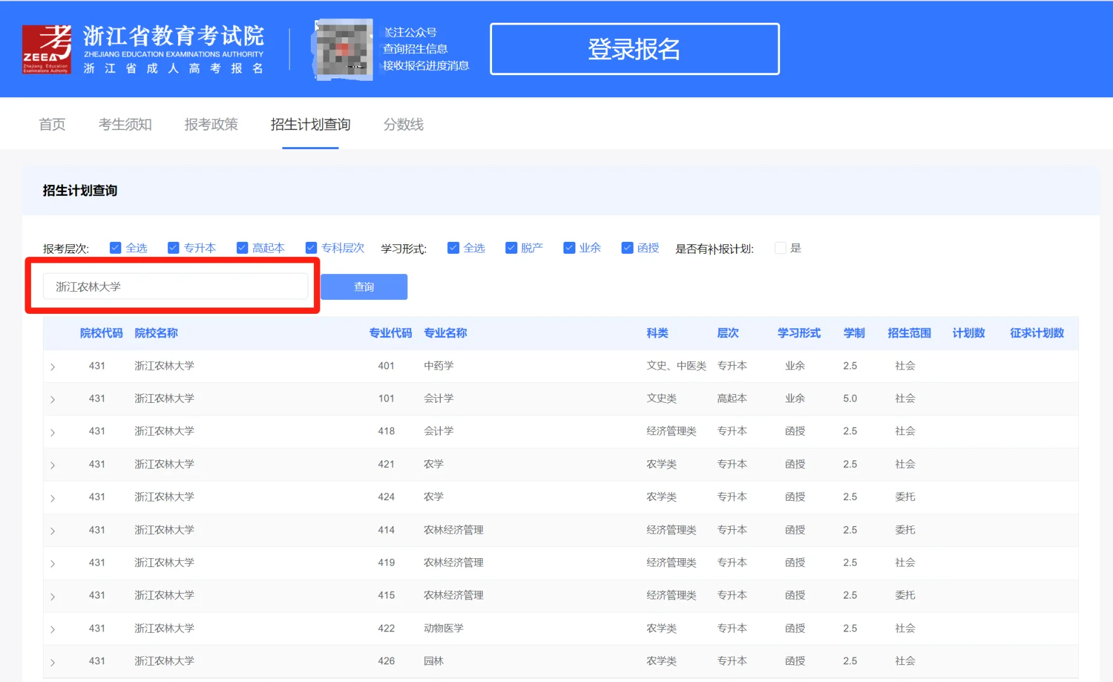Click the 院校名称 column header
The width and height of the screenshot is (1113, 682).
click(x=156, y=333)
